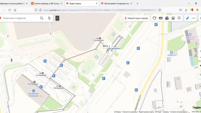
Task: Close the 557 м ruler balloon with the X
Action: click(112, 46)
